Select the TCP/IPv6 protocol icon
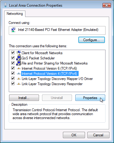114x143 pixels. point(19,68)
